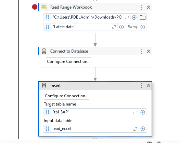Click the "Latest data" sheet name field
The image size is (179, 143).
[x=80, y=27]
